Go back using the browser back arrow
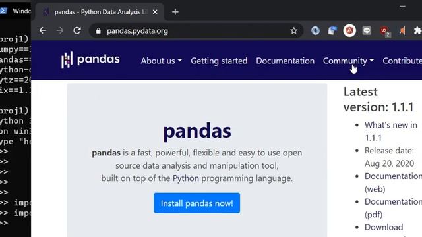422x237 pixels. tap(43, 31)
